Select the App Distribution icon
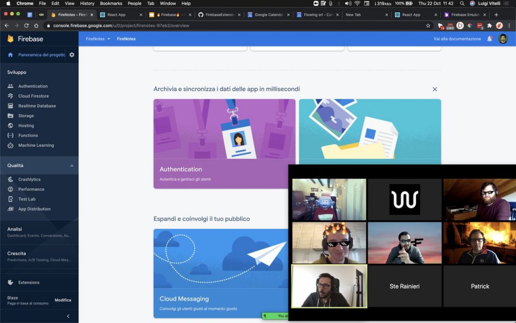This screenshot has height=323, width=516. (11, 209)
